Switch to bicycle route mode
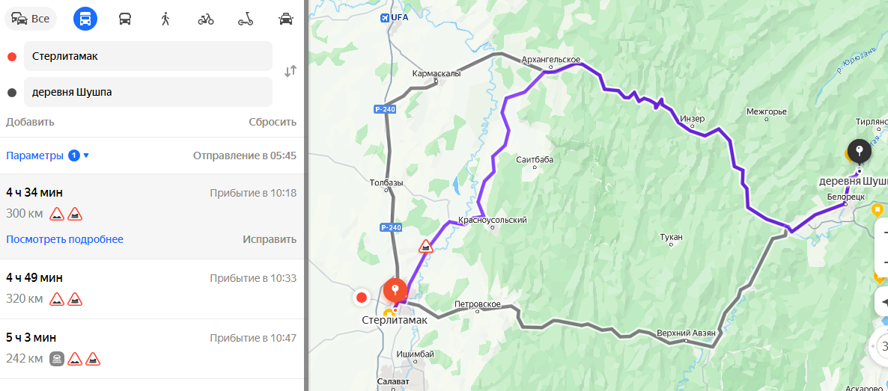Viewport: 888px width, 391px height. click(x=206, y=19)
